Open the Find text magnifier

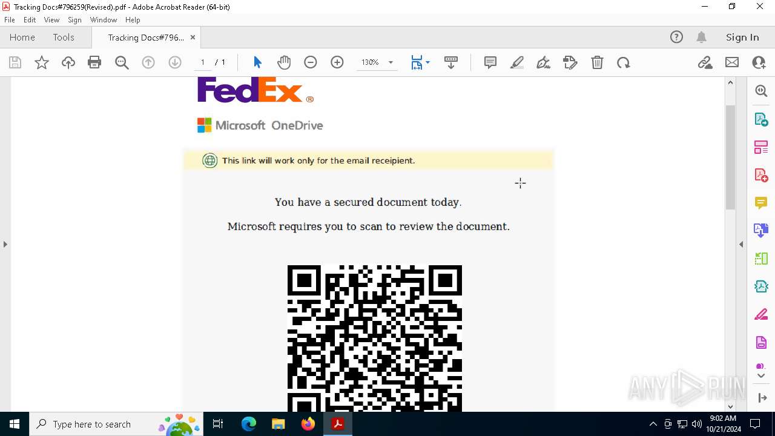pos(122,62)
